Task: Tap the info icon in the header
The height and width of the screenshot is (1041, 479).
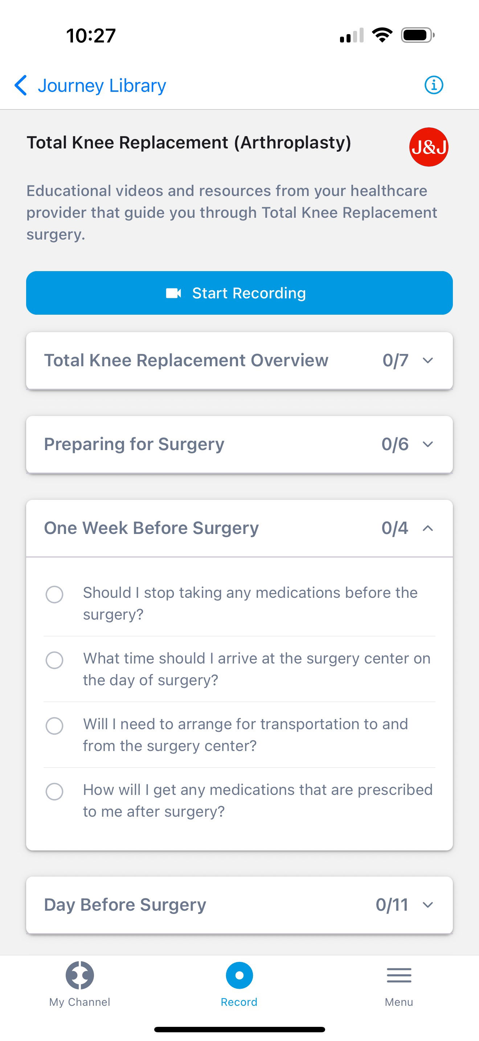Action: pyautogui.click(x=434, y=85)
